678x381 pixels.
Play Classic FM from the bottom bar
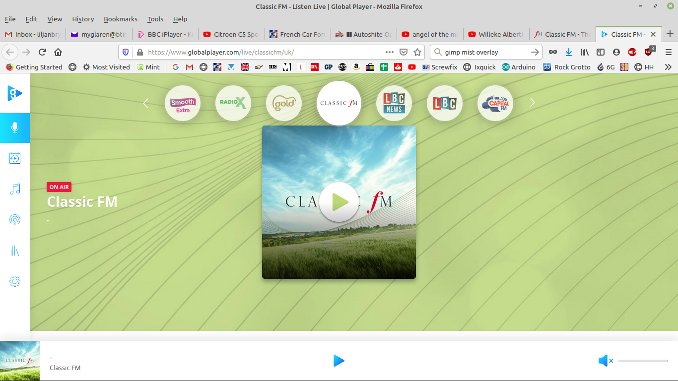point(339,361)
